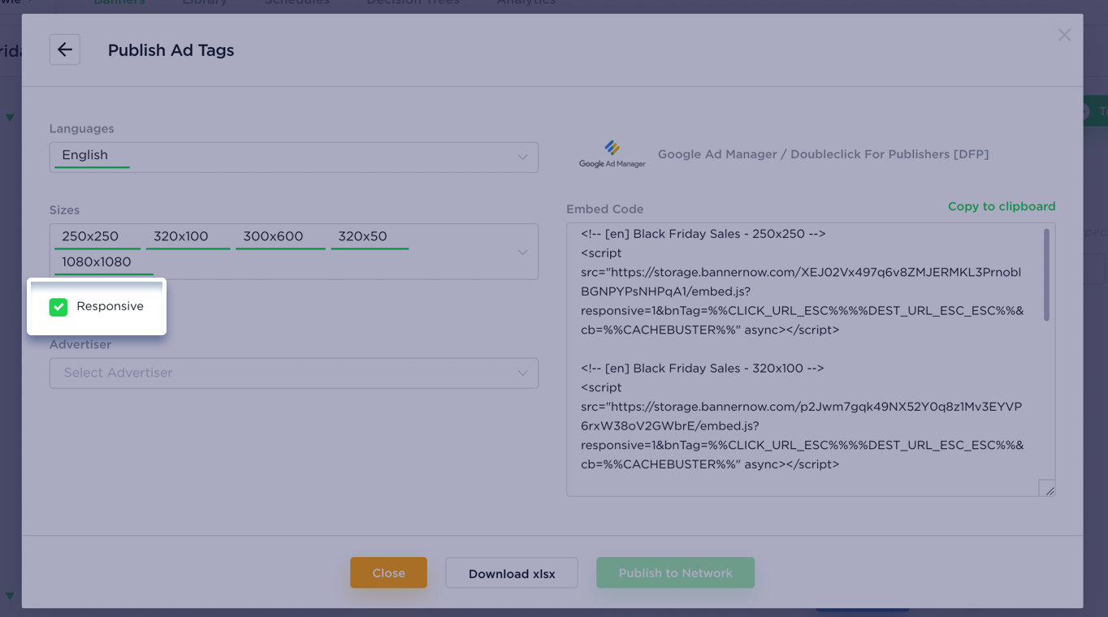This screenshot has width=1108, height=617.
Task: Click the 320x100 comment line in embed code
Action: (702, 369)
